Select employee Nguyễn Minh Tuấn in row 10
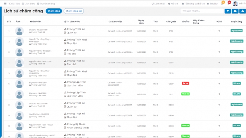This screenshot has height=138, width=246. (41, 125)
